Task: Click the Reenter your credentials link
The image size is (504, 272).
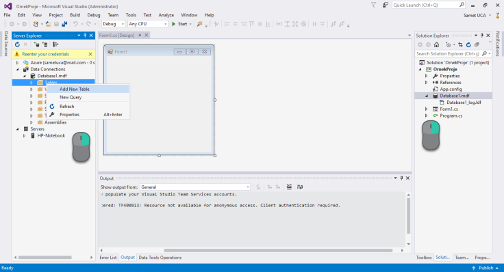Action: click(x=46, y=54)
